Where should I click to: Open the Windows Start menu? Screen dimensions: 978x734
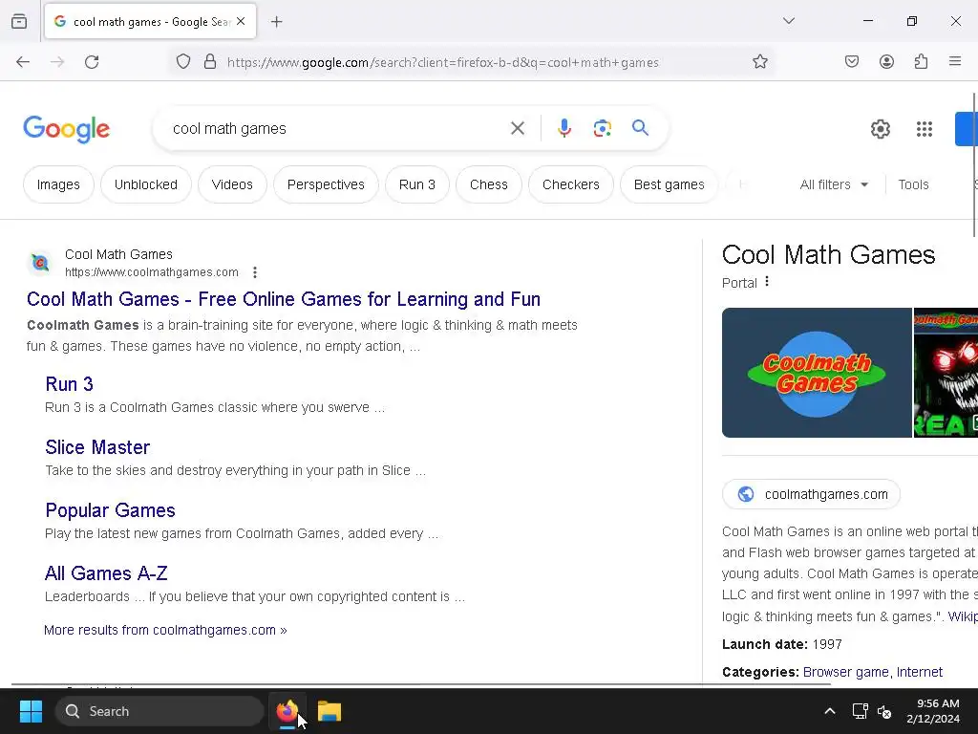pos(31,711)
